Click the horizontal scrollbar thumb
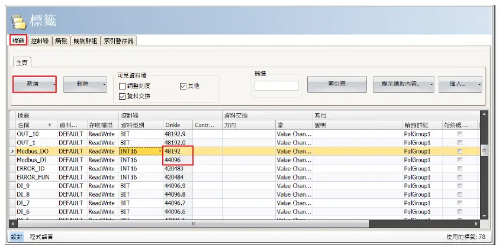 193,224
